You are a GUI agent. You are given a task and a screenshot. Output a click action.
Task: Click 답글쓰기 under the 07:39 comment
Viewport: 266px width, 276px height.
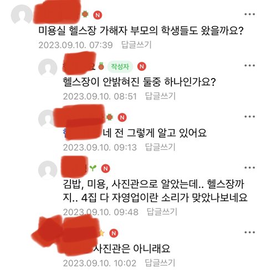(x=136, y=45)
